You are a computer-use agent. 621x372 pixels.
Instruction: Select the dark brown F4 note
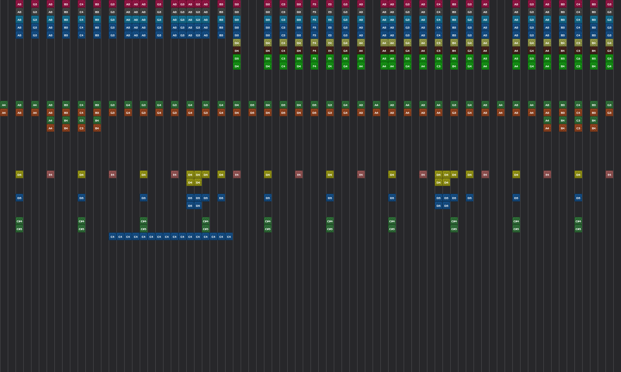314,50
